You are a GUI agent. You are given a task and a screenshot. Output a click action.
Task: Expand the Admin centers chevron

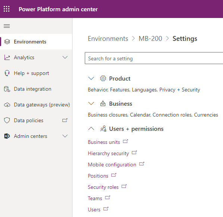pyautogui.click(x=65, y=136)
